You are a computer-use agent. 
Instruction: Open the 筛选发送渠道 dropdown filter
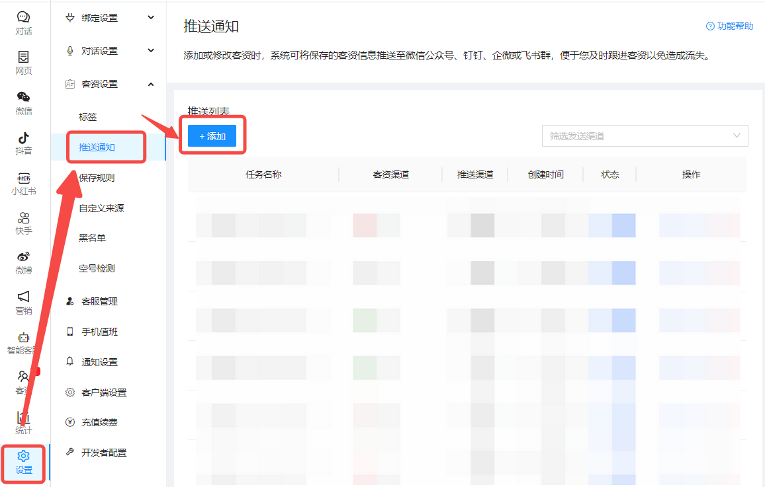[645, 135]
